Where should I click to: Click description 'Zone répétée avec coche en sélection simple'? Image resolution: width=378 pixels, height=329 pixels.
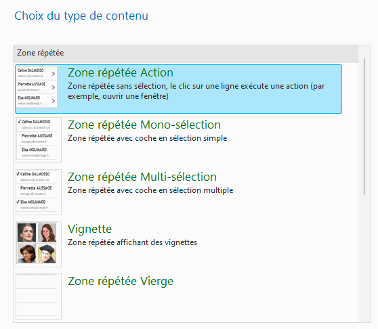coord(147,138)
